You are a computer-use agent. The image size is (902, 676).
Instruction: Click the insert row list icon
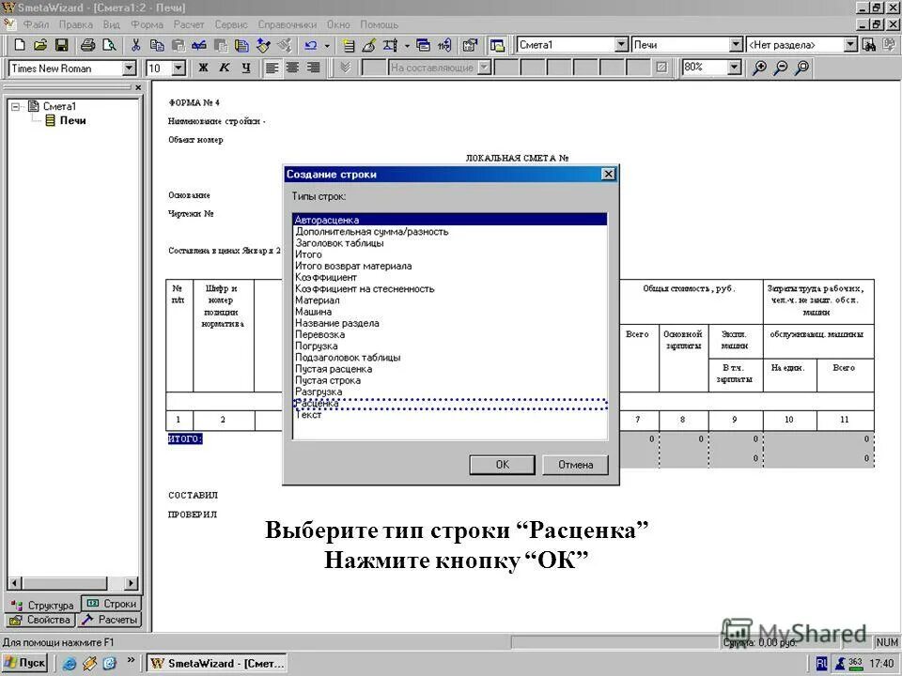(348, 45)
